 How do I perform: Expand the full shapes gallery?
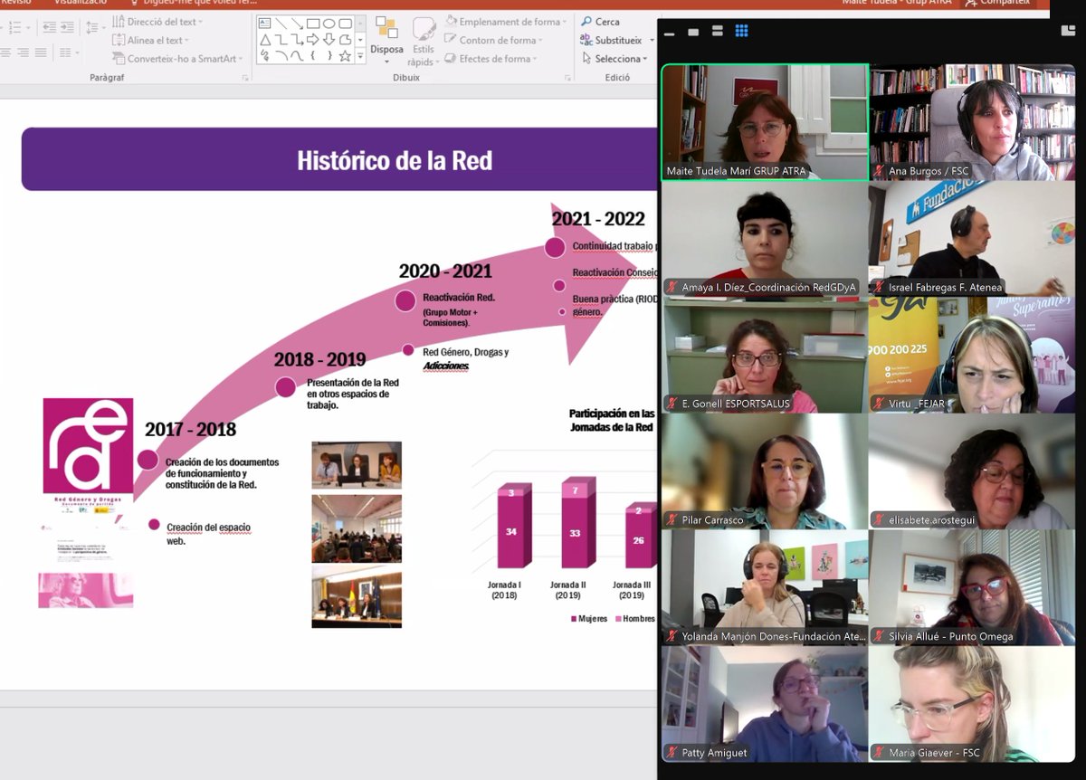(360, 56)
